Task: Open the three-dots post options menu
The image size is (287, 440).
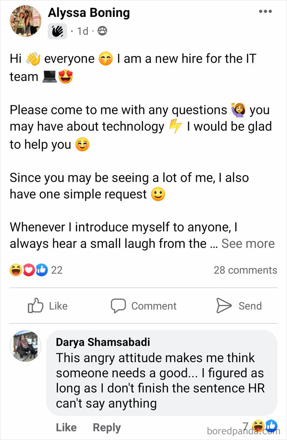Action: click(x=265, y=11)
